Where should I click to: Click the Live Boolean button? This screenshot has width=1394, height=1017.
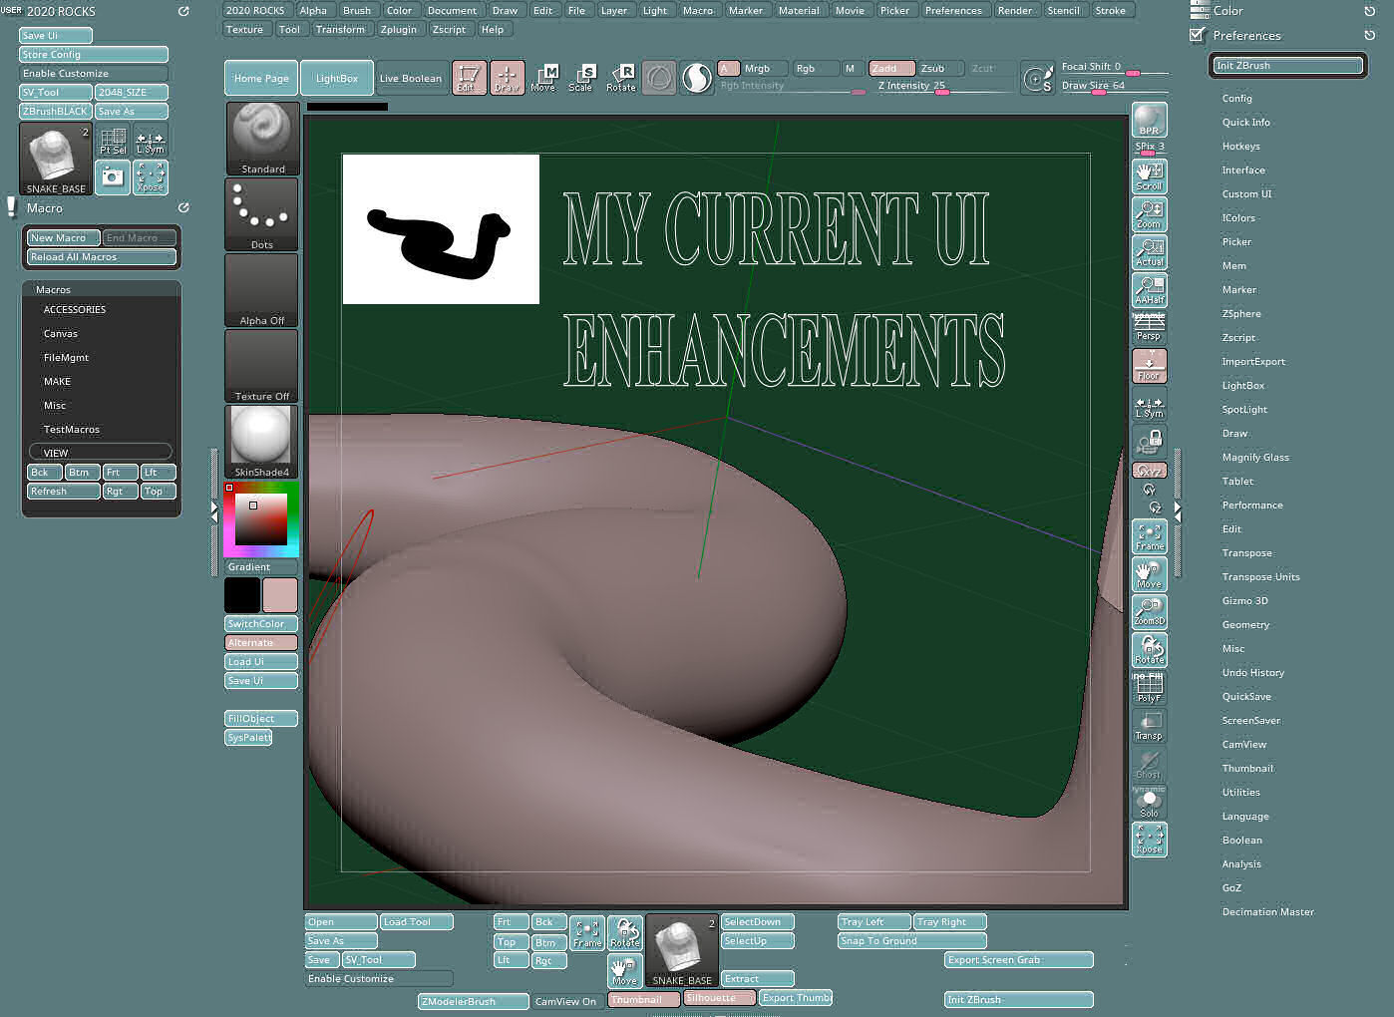pos(411,78)
